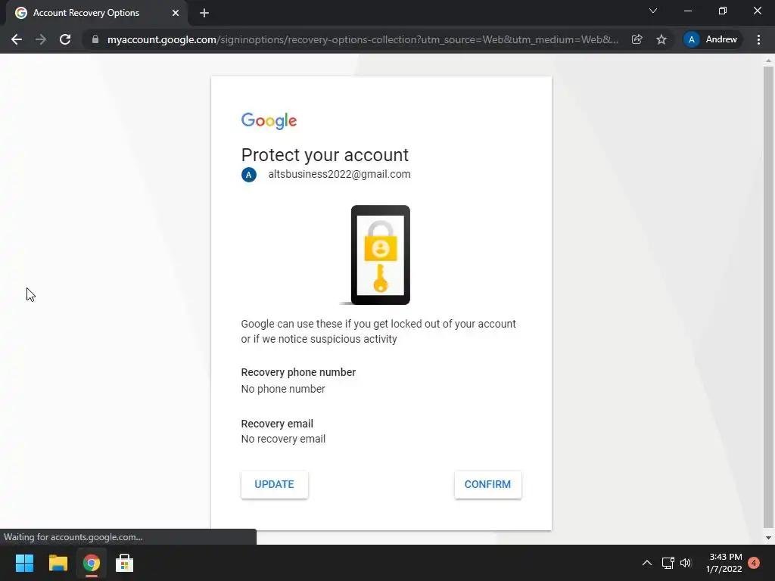Open a new browser tab
The image size is (775, 581).
coord(204,13)
